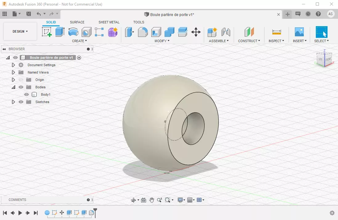Select the Hole tool
This screenshot has height=220, width=338.
tap(86, 32)
